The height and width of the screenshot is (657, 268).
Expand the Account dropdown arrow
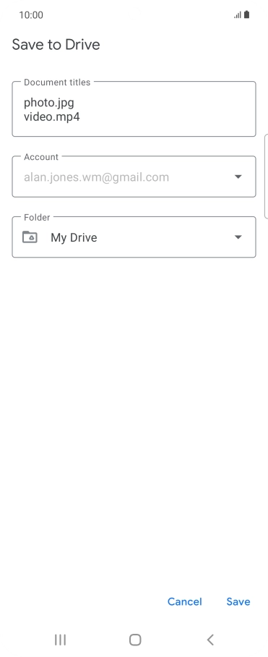point(238,177)
